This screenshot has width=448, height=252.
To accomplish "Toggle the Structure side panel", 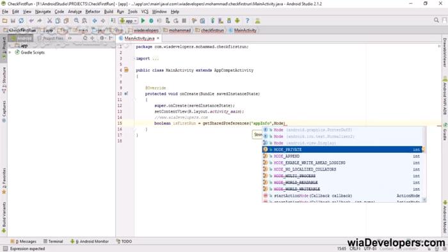I will pyautogui.click(x=4, y=80).
